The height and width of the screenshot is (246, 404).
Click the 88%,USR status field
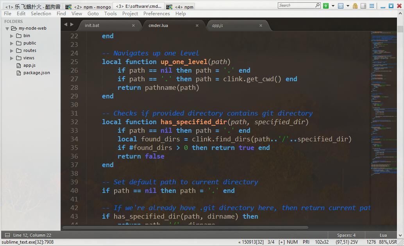click(388, 242)
